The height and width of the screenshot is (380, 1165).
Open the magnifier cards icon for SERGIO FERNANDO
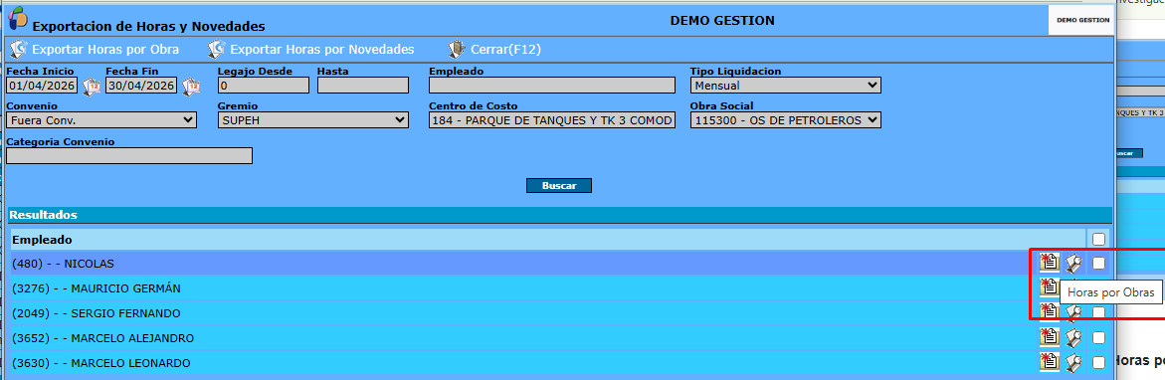[1072, 312]
